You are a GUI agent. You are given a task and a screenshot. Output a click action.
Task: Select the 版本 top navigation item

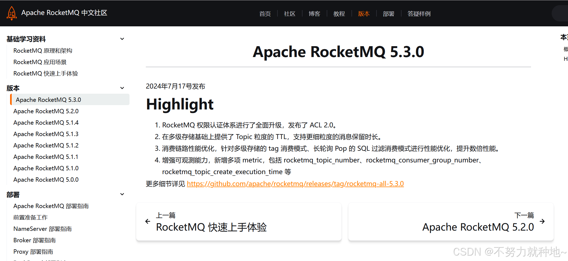pyautogui.click(x=364, y=14)
